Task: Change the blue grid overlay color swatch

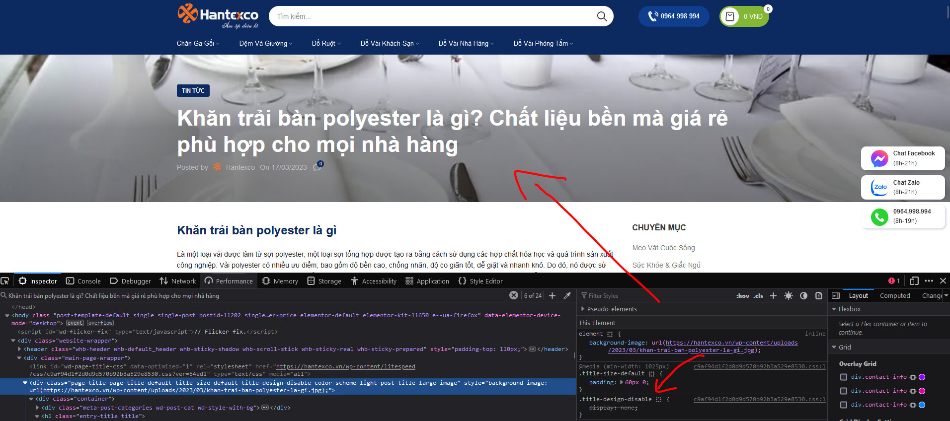Action: click(922, 405)
